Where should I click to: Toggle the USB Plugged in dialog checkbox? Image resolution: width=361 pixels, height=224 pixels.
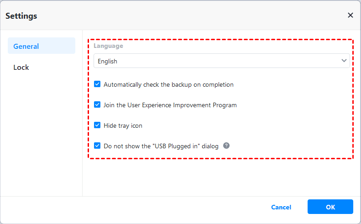pos(97,146)
